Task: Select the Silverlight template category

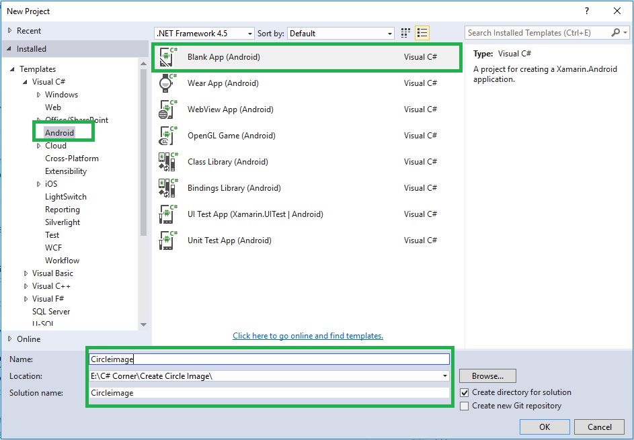Action: click(x=63, y=222)
